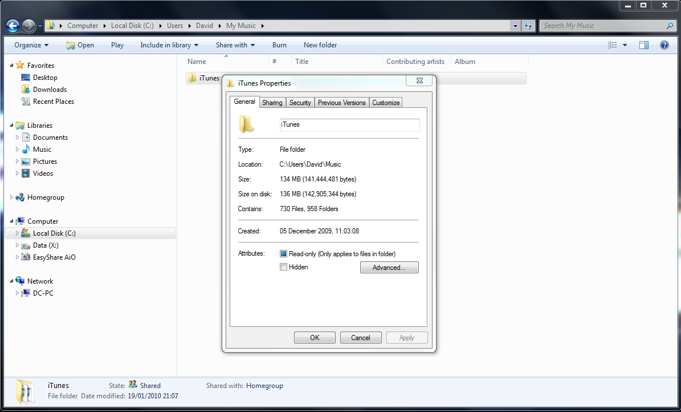Click the iTunes folder icon in details pane
Screen dimensions: 681x412
[x=25, y=391]
